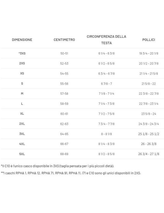
Task: Select the L size row label
Action: pos(22,104)
